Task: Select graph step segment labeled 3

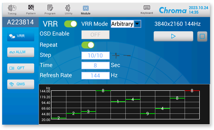Action: coord(88,111)
